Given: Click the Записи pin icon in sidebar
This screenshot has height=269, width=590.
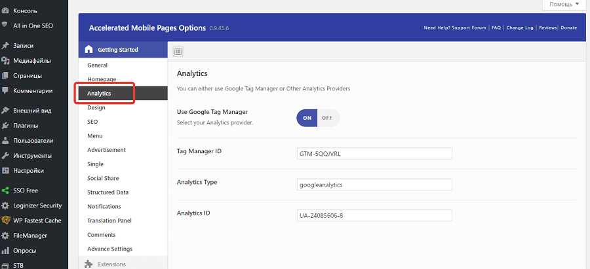Looking at the screenshot, I should [6, 46].
